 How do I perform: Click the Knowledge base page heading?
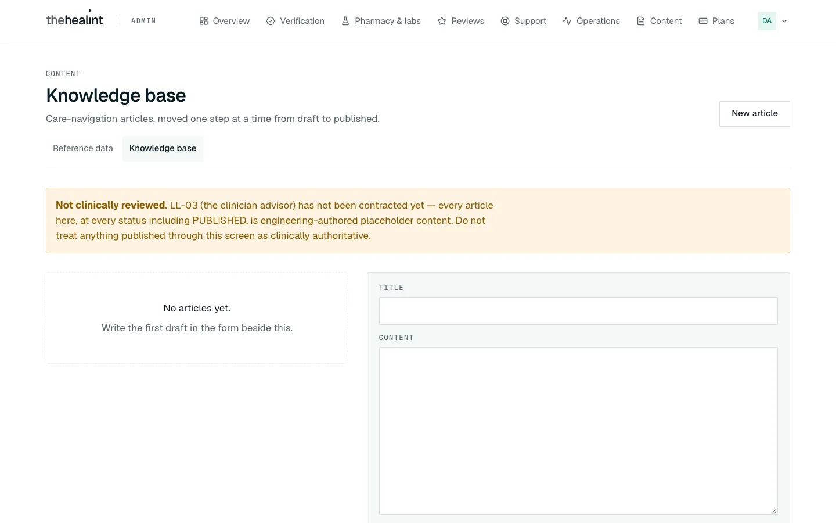116,95
